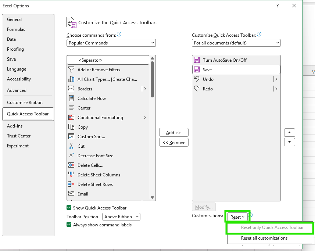Screen dimensions: 315x251
Task: Open the Accessibility options category
Action: tap(28, 79)
